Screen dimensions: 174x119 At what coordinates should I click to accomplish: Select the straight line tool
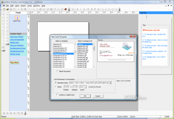[3, 41]
